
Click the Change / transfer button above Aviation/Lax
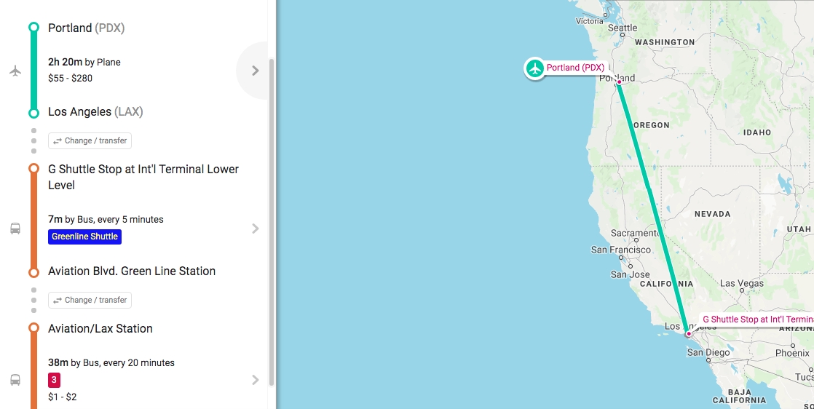coord(90,300)
